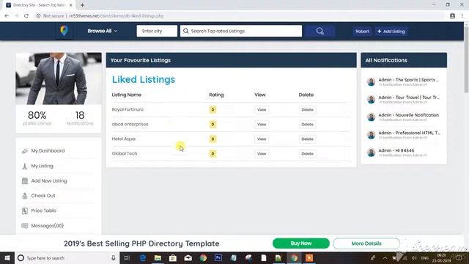Open the Chrome three-dot menu
Image resolution: width=469 pixels, height=264 pixels.
tap(462, 16)
